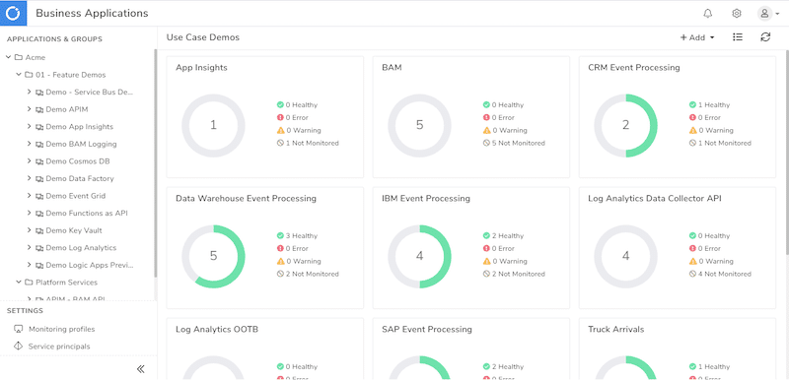The image size is (789, 380).
Task: Expand the Demo App Insights node
Action: (30, 126)
